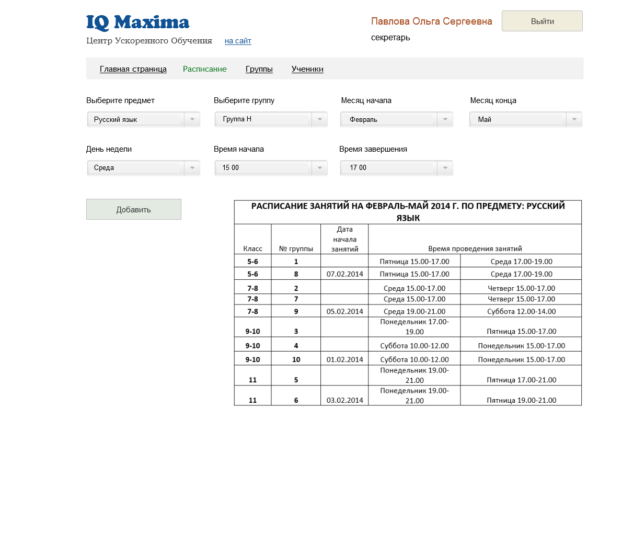Image resolution: width=622 pixels, height=544 pixels.
Task: Click the IQ Maxima logo
Action: tap(137, 22)
